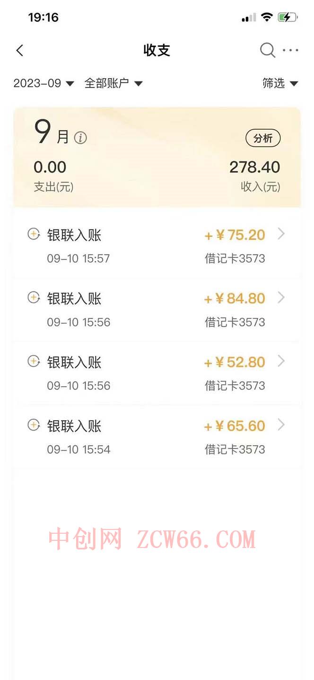This screenshot has width=314, height=680.
Task: Open details of the 75.20 deposit
Action: pos(282,234)
